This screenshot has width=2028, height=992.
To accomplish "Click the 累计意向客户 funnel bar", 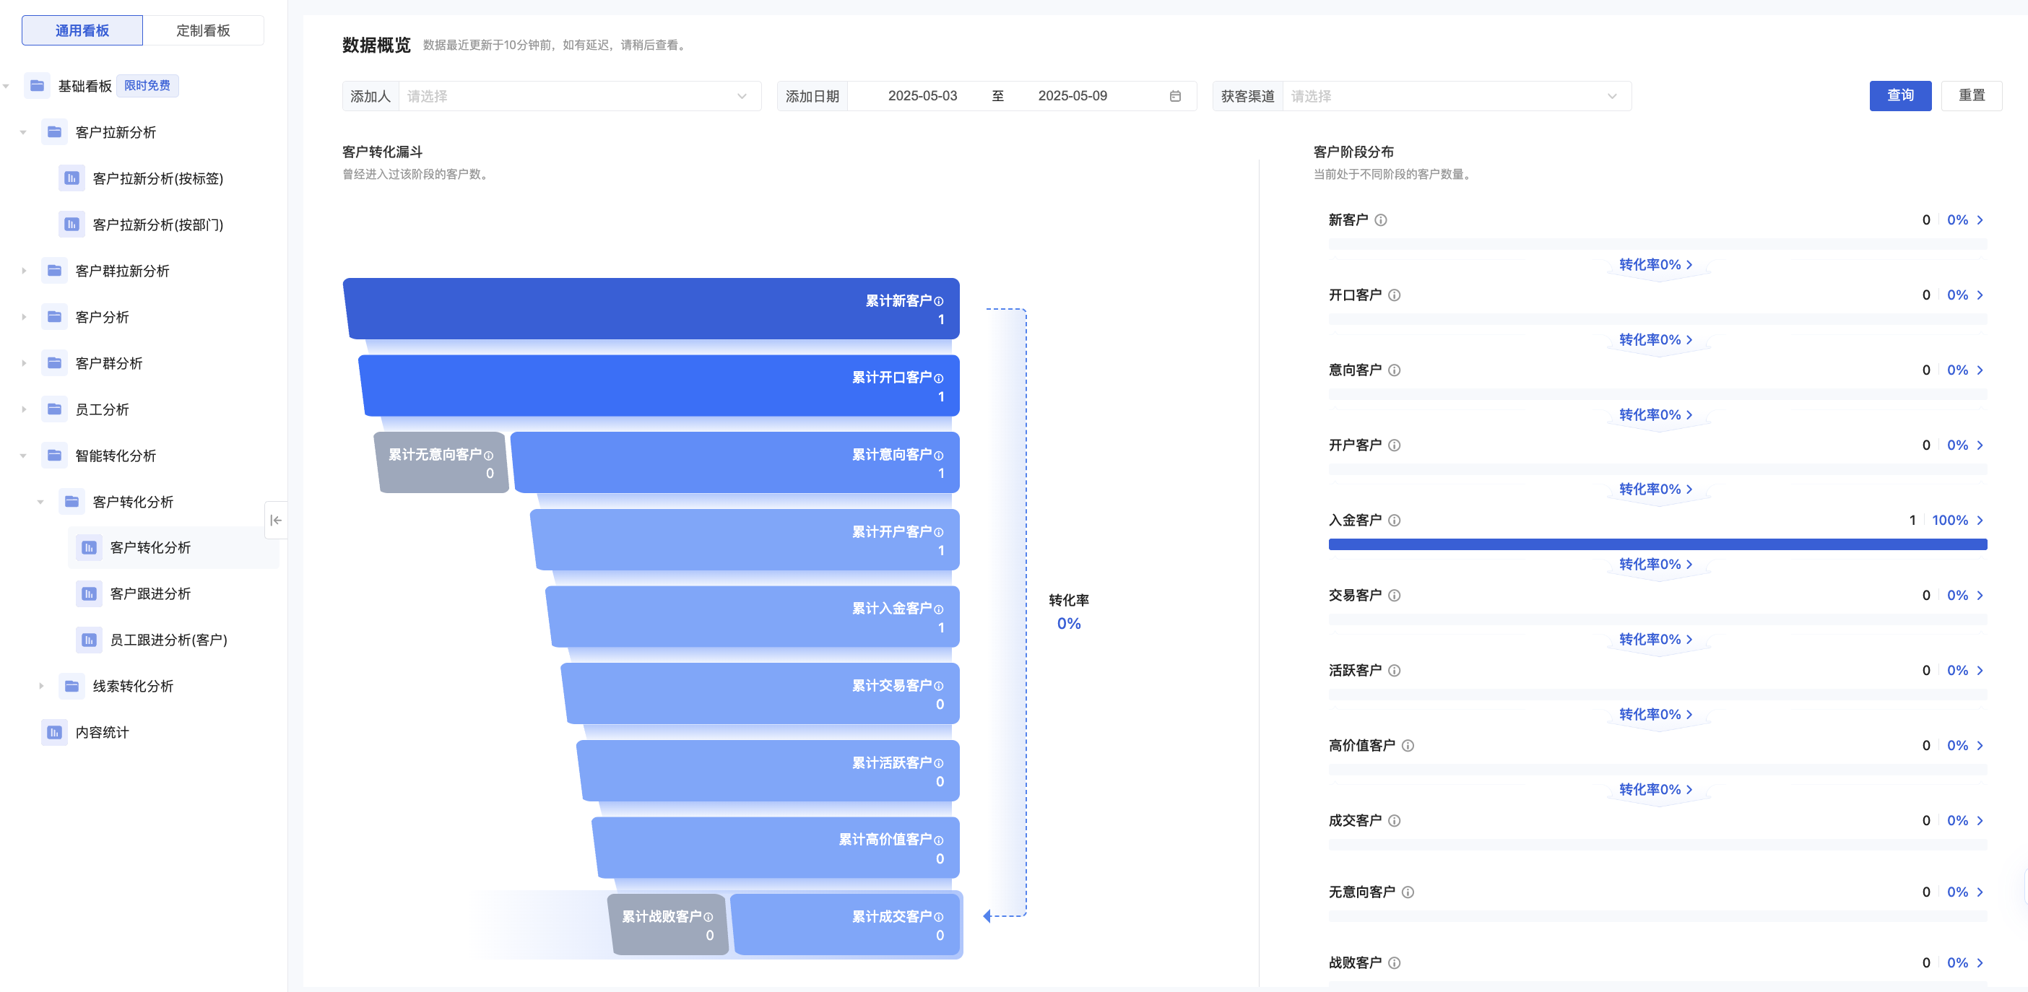I will coord(735,463).
